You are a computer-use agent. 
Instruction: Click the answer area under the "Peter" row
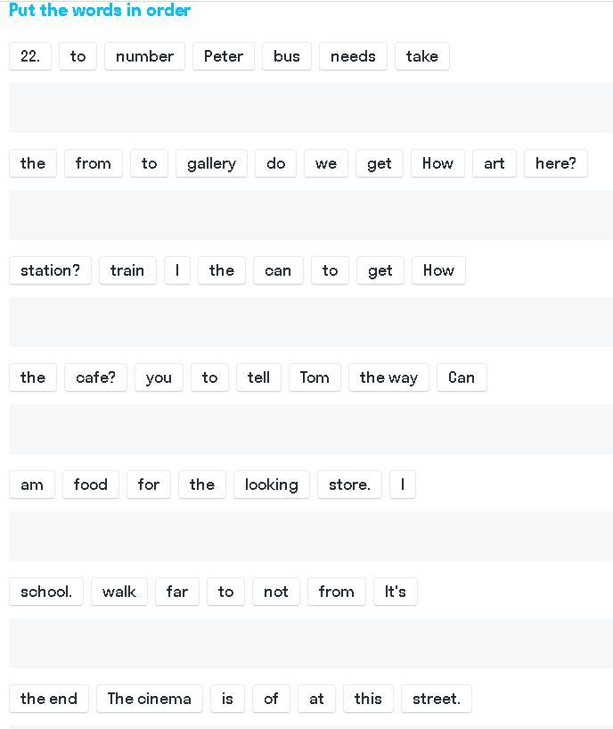click(x=311, y=108)
